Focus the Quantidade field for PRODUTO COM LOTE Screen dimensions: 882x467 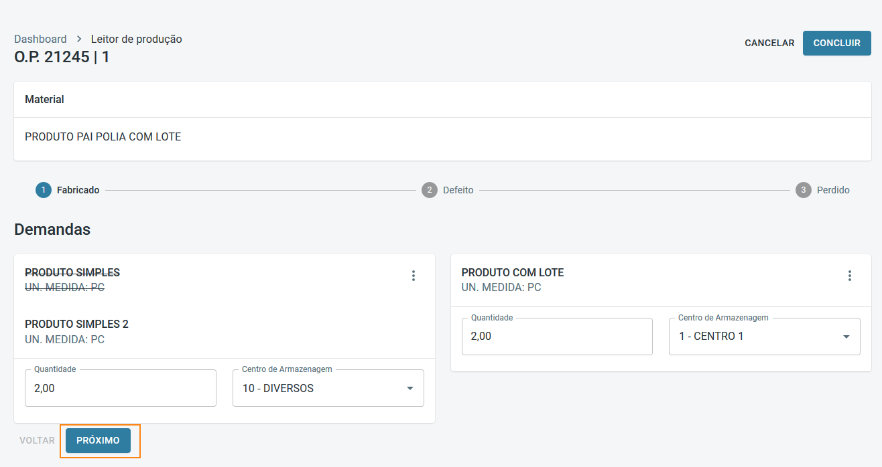556,337
